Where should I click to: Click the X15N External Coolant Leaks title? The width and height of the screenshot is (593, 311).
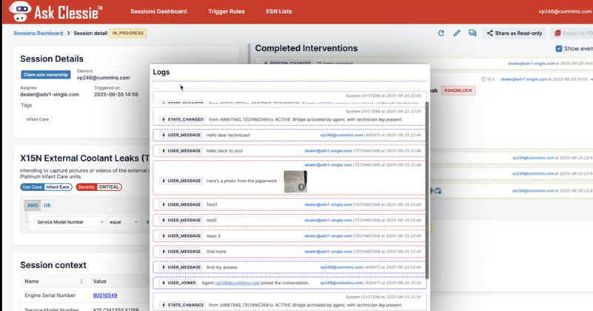[84, 158]
